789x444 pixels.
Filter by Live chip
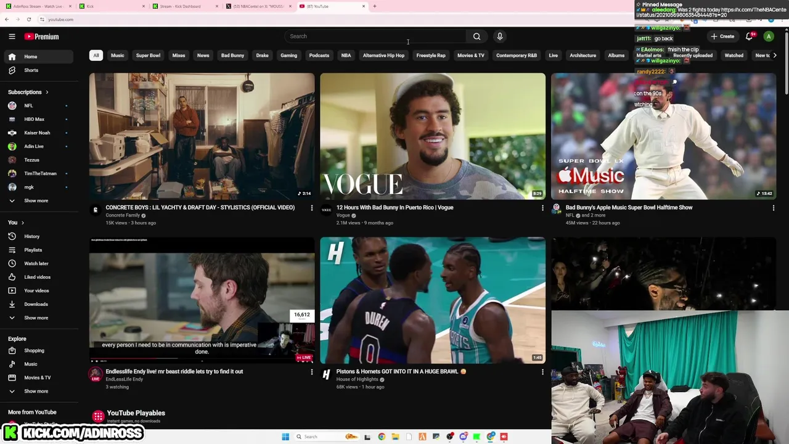(x=553, y=55)
